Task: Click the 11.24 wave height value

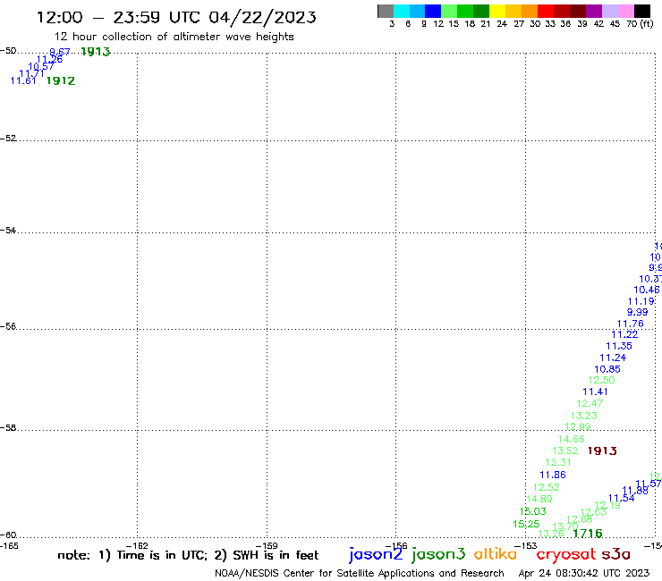Action: (x=613, y=358)
